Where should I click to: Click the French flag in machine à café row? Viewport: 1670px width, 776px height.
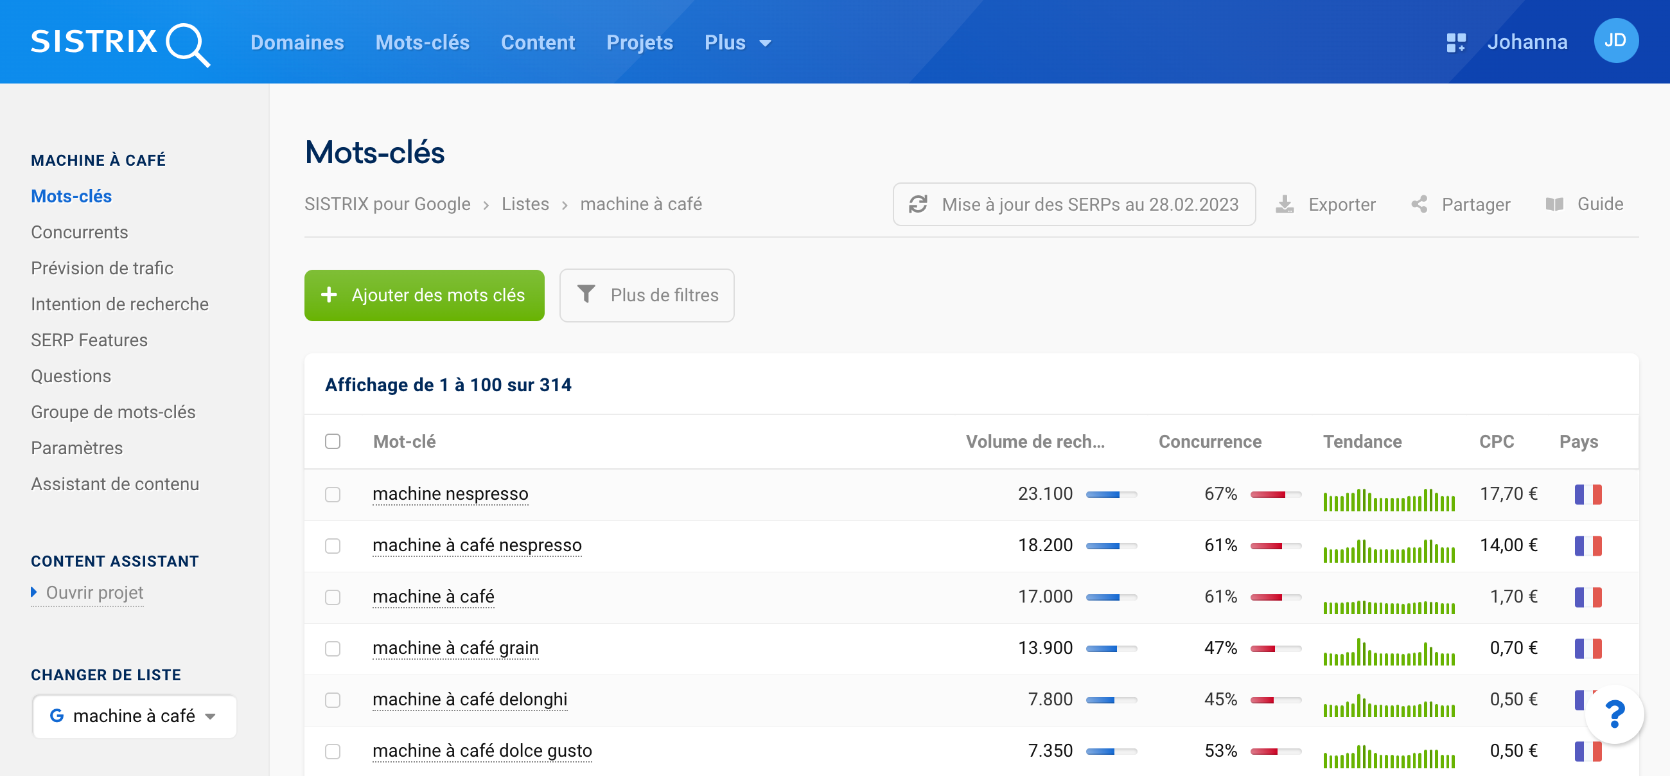(1588, 597)
